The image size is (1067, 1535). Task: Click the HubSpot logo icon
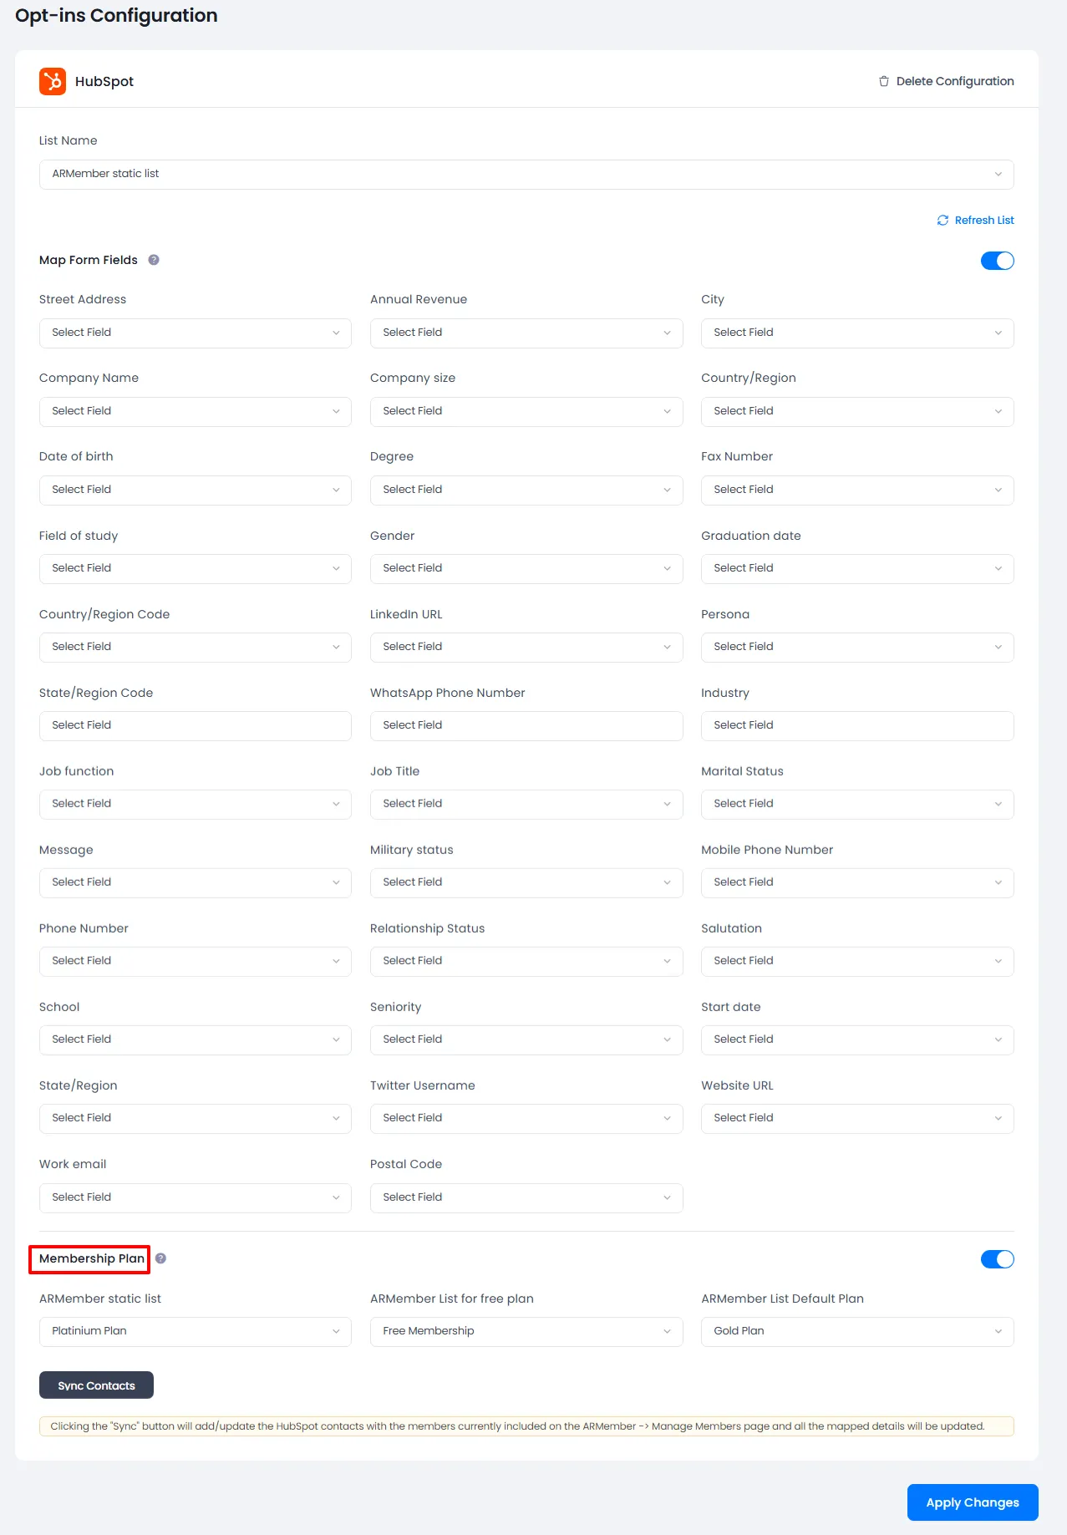pos(52,81)
